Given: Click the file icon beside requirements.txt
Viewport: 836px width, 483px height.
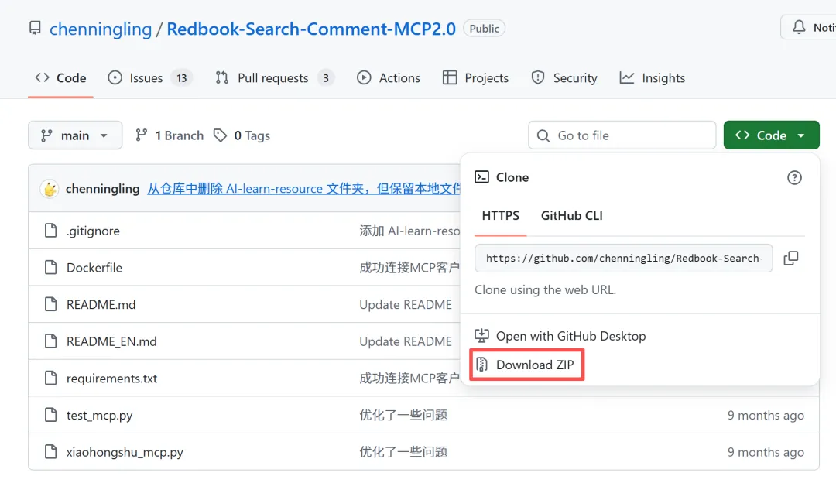Looking at the screenshot, I should 50,378.
